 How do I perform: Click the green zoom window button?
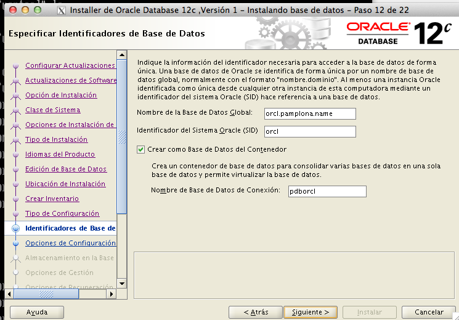[38, 10]
